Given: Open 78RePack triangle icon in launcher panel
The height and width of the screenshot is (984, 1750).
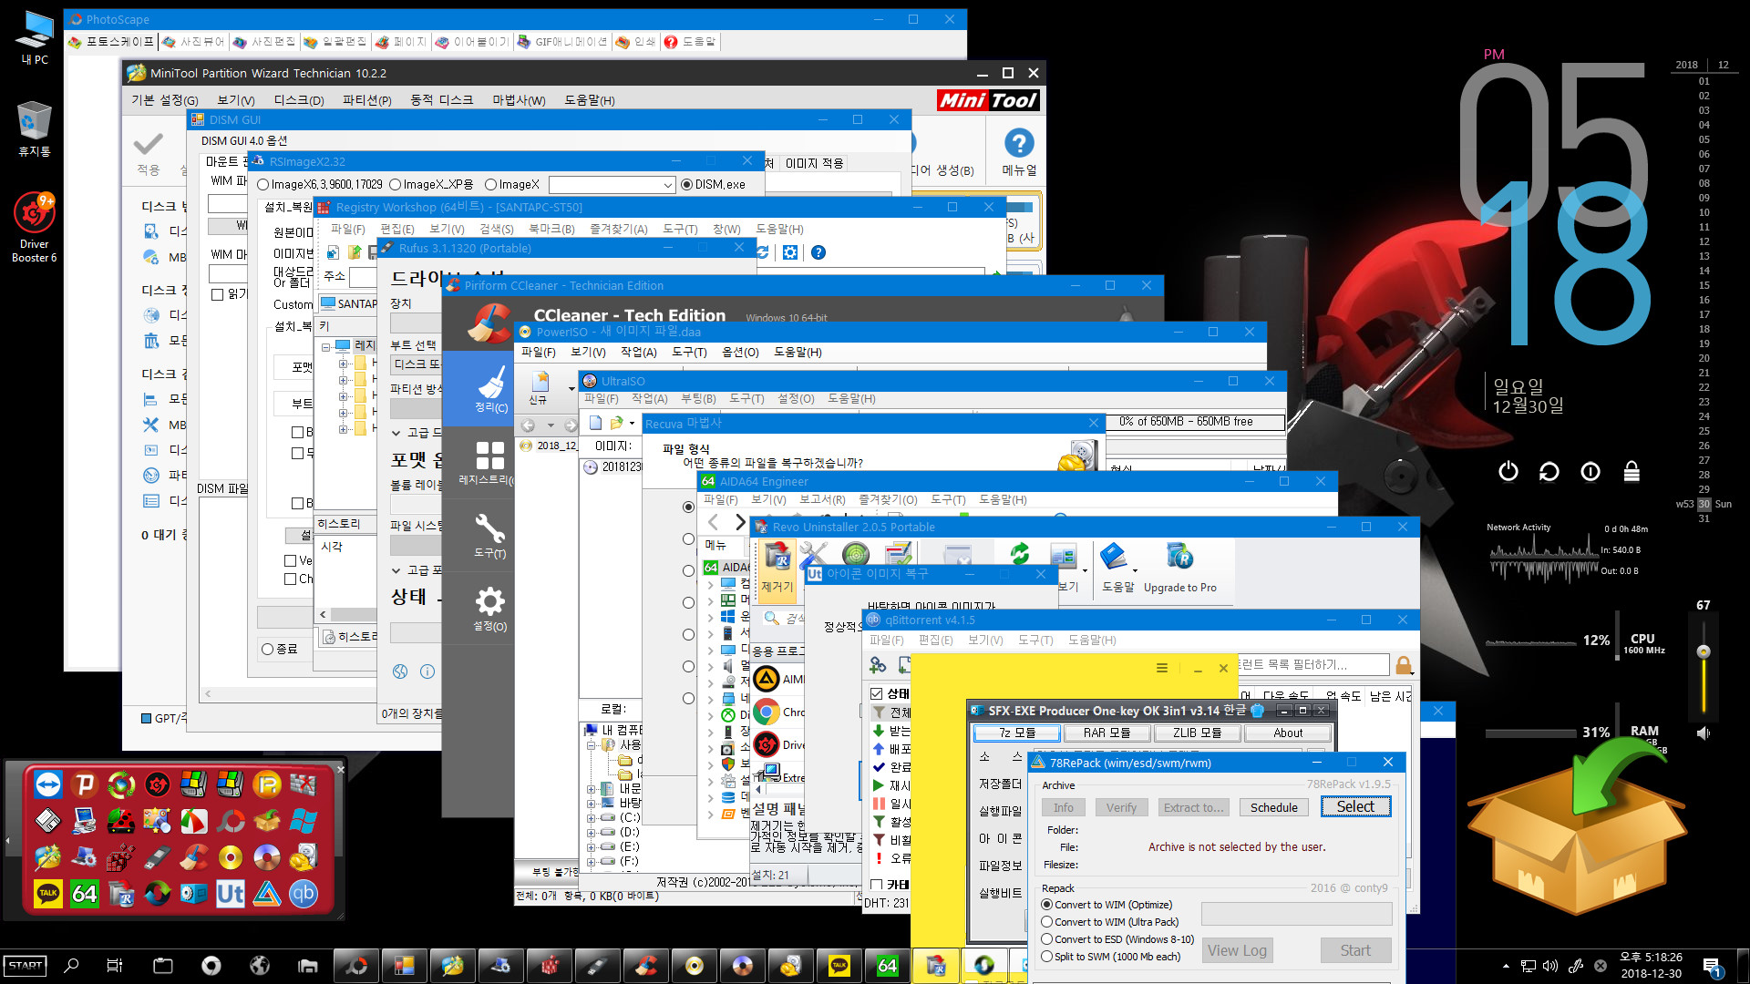Looking at the screenshot, I should click(x=267, y=894).
